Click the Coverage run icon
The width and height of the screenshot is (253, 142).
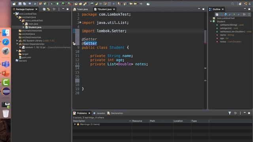(63, 4)
